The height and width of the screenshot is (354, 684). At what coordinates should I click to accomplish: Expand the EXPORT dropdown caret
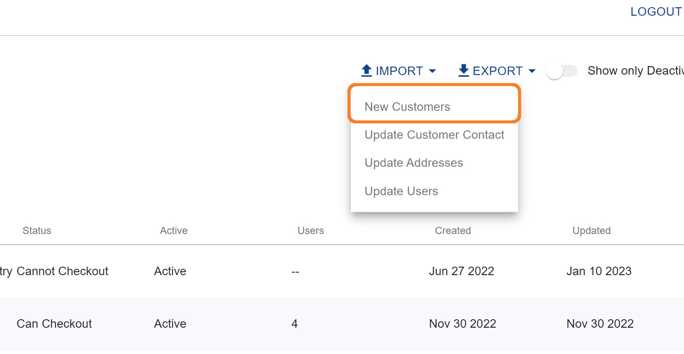532,71
